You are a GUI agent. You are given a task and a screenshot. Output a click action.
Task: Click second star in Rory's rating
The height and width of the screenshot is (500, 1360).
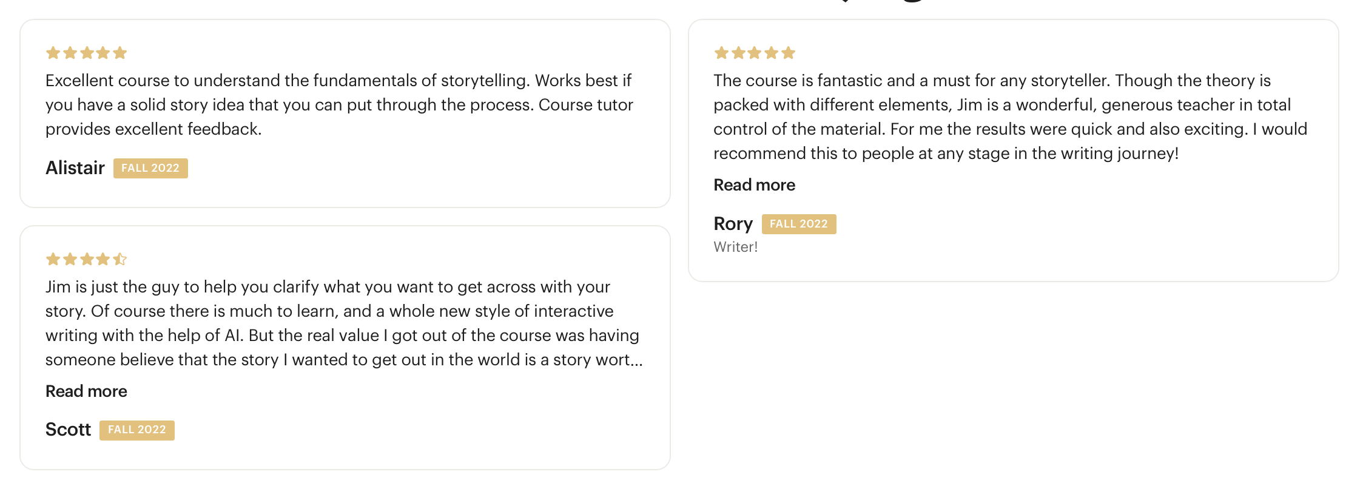[738, 53]
